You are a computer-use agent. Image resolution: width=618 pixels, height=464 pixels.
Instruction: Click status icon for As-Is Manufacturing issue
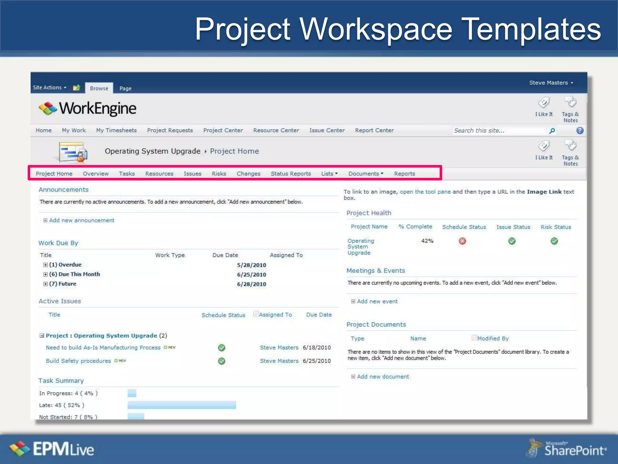(x=221, y=348)
